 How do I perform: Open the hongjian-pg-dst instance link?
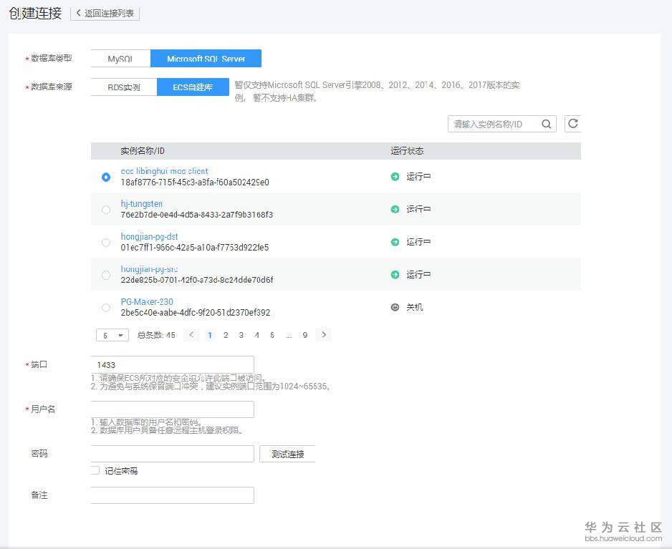[149, 236]
